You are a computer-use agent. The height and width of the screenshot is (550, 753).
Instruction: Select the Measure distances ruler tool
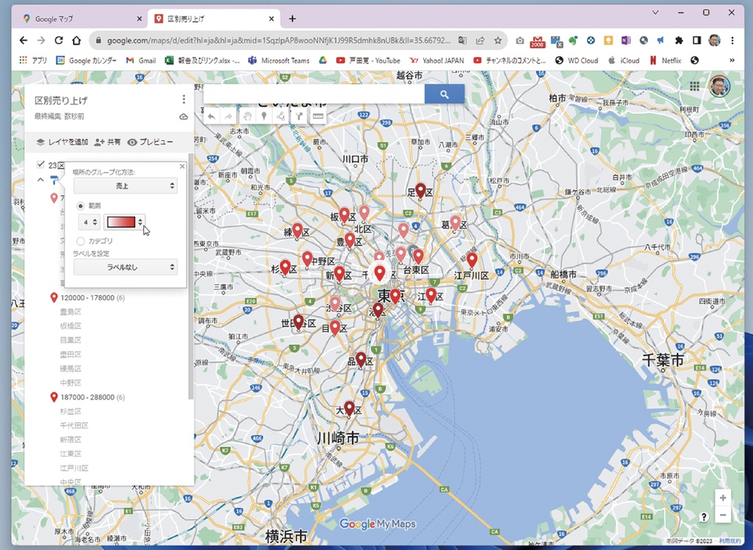point(318,116)
